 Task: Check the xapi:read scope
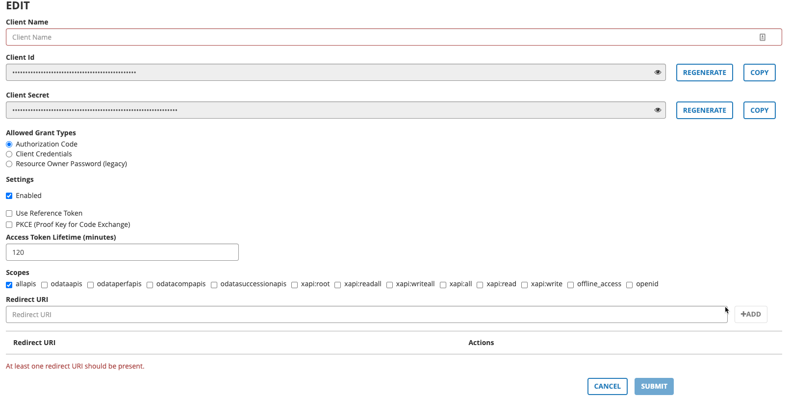[480, 285]
